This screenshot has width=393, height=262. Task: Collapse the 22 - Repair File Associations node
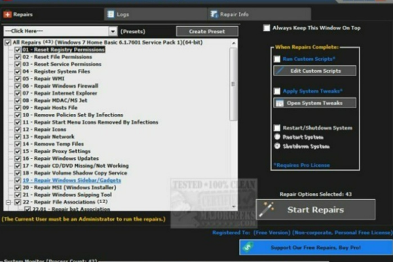click(x=8, y=201)
